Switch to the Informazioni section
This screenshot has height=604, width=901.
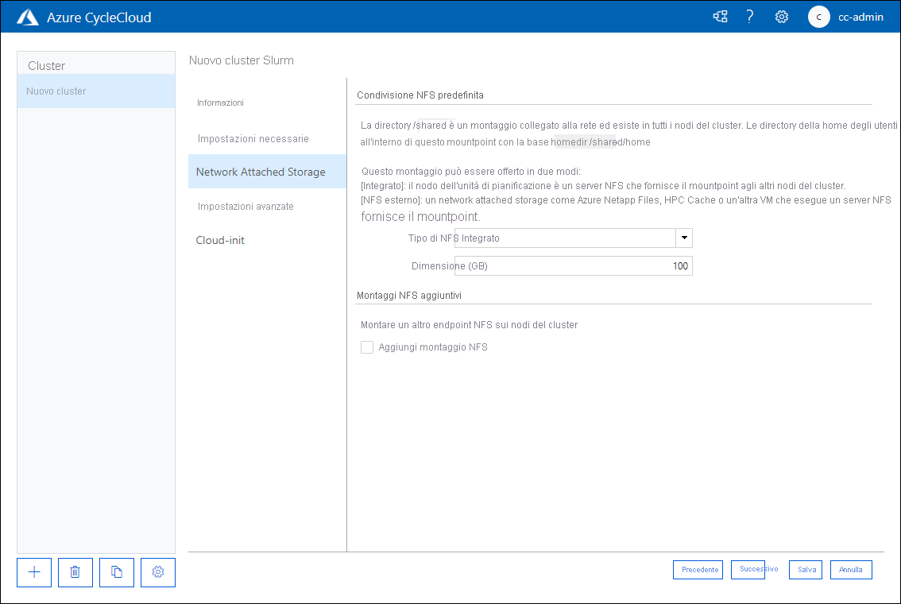(x=218, y=103)
